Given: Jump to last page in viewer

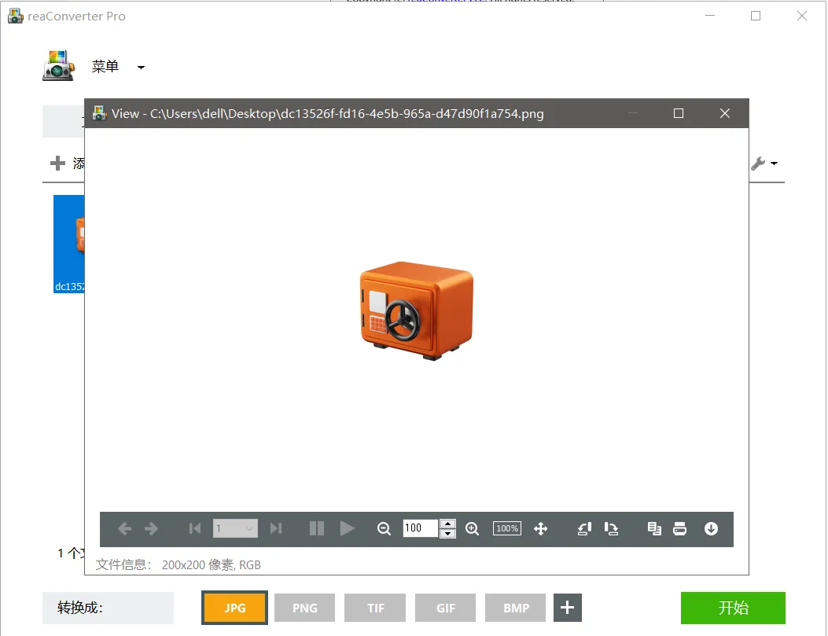Looking at the screenshot, I should tap(276, 528).
